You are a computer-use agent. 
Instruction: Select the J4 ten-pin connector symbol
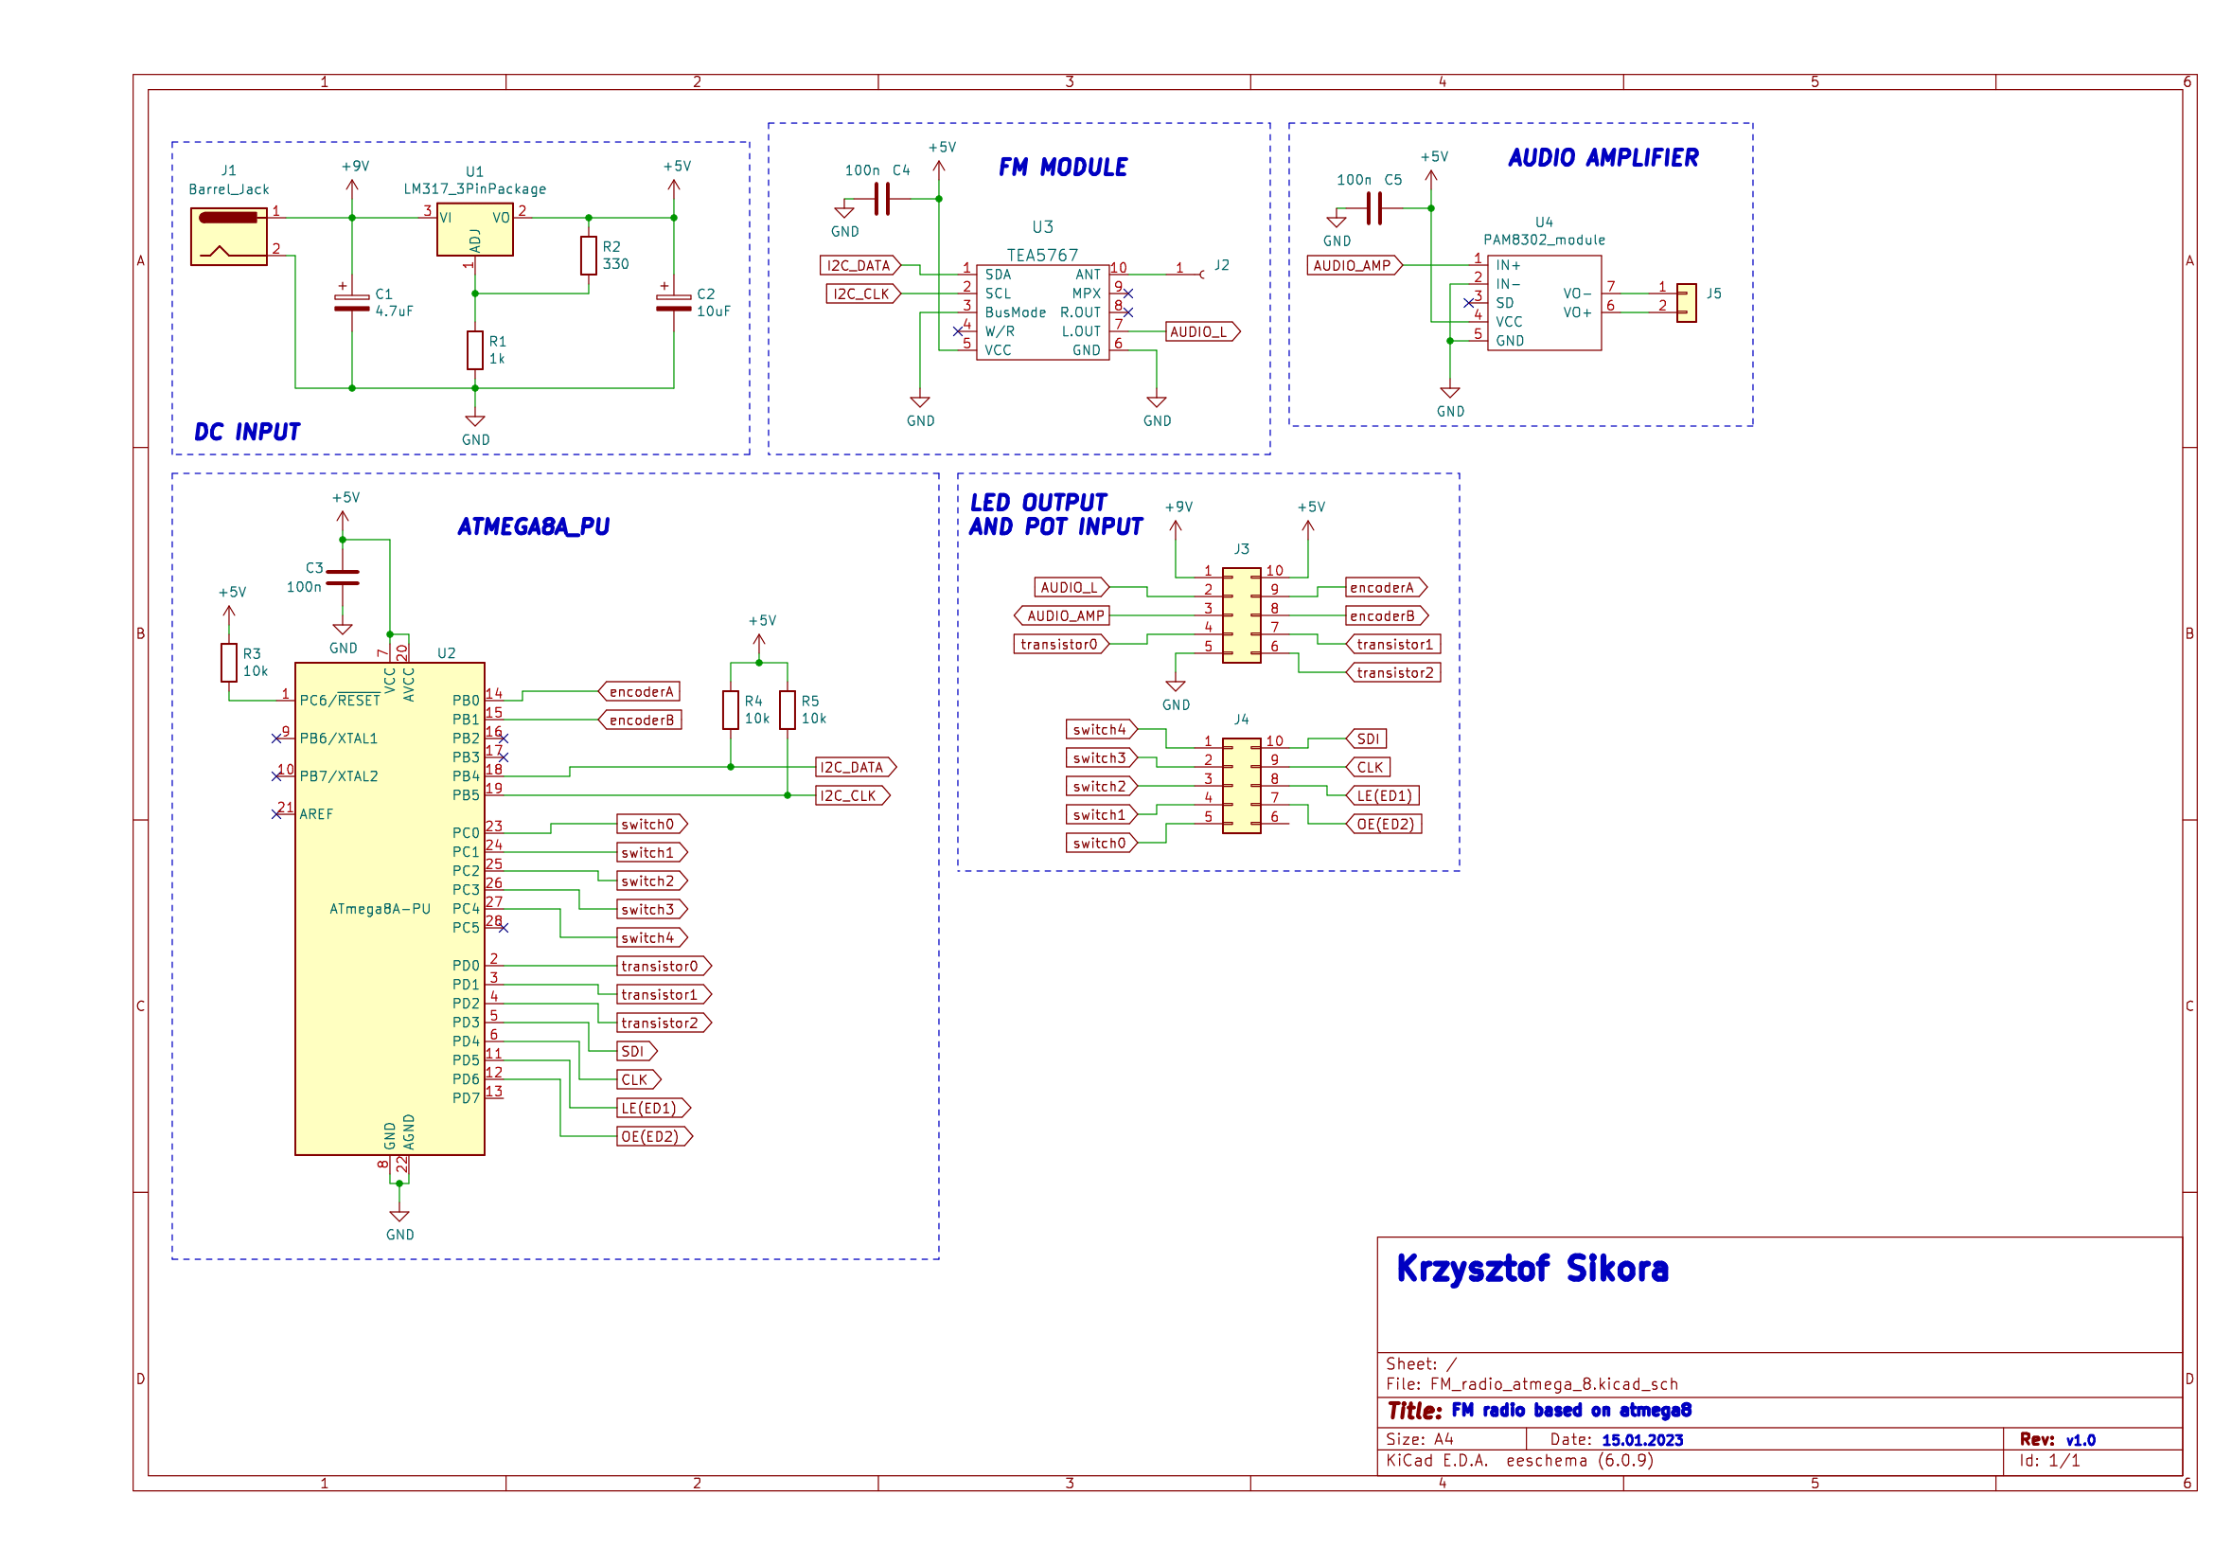click(1241, 786)
